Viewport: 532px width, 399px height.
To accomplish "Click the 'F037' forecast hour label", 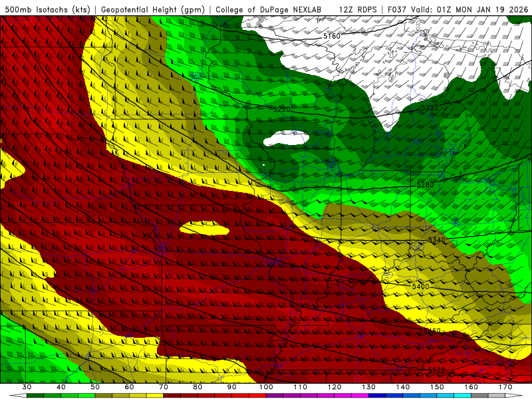I will coord(397,9).
